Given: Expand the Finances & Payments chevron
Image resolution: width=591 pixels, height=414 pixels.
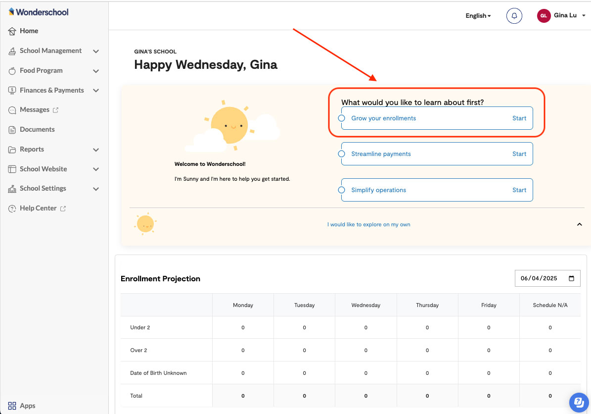Looking at the screenshot, I should [x=96, y=91].
